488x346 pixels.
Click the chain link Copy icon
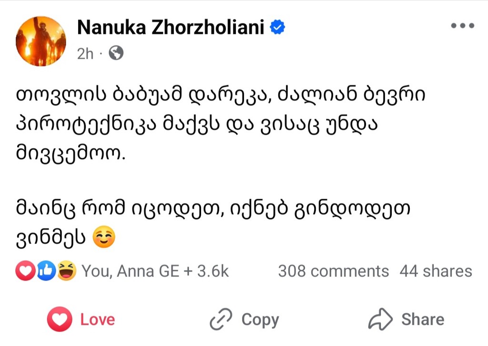(221, 319)
